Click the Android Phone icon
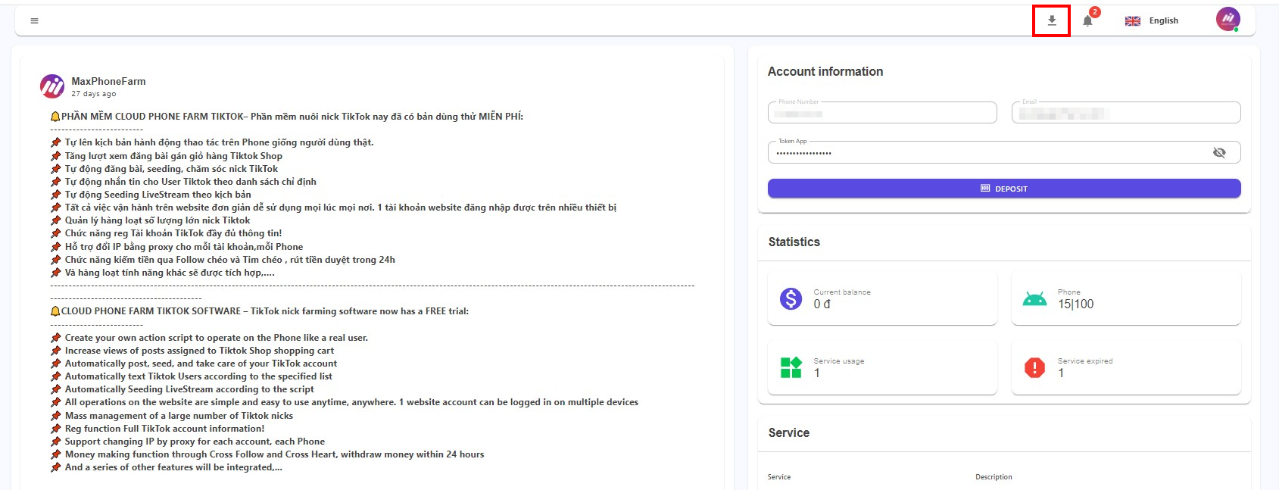 [1034, 299]
